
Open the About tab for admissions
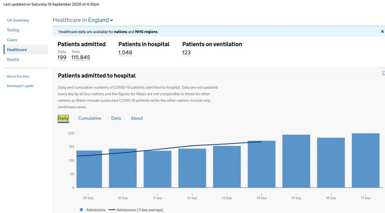[137, 118]
